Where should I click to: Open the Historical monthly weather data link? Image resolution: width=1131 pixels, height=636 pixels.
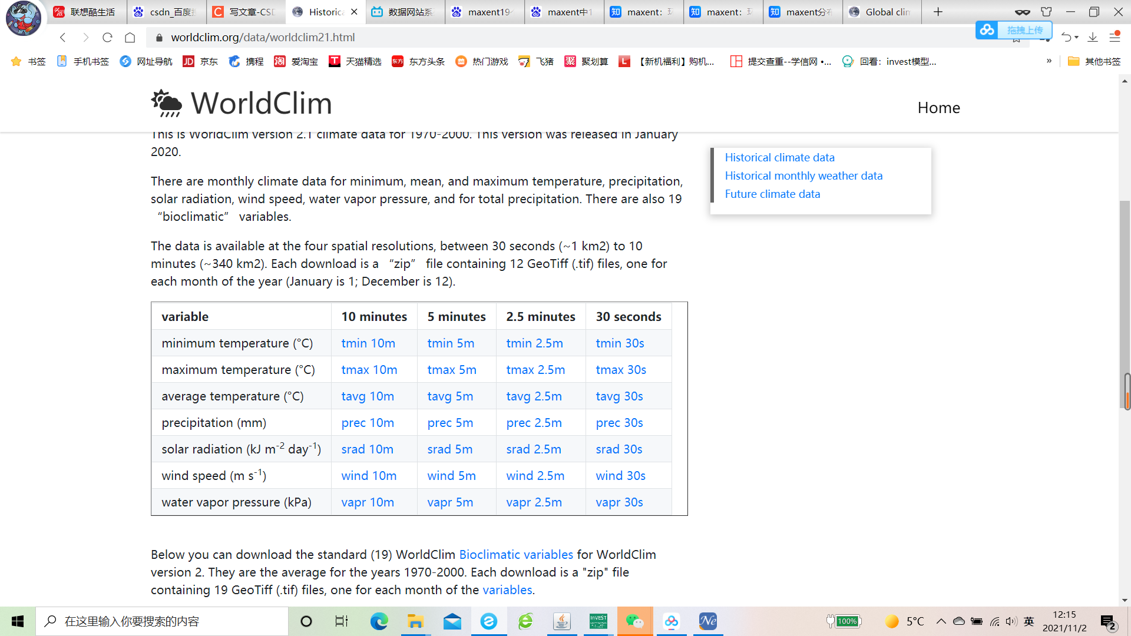pyautogui.click(x=803, y=175)
